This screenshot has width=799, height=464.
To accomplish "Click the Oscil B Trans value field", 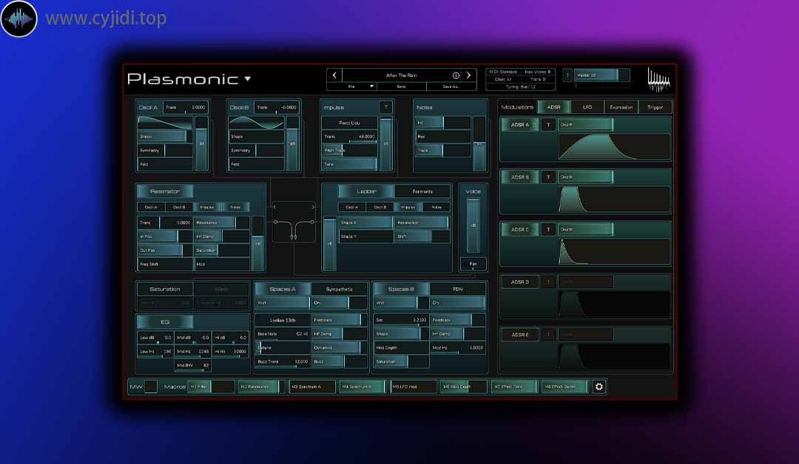I will pos(276,107).
